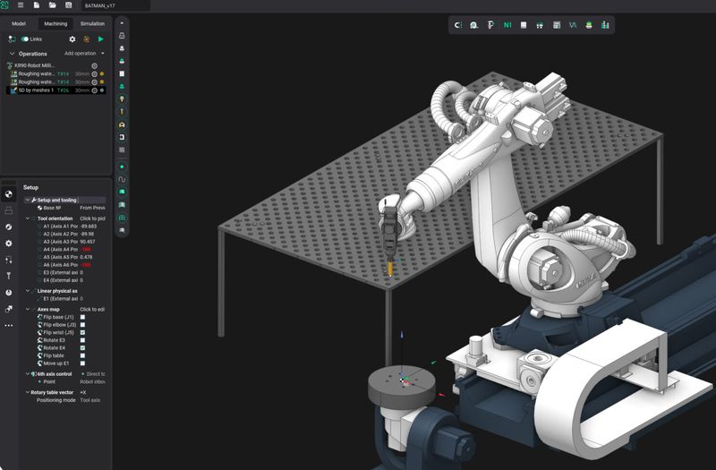
Task: Open gear settings section in parameters sidebar
Action: coord(8,244)
